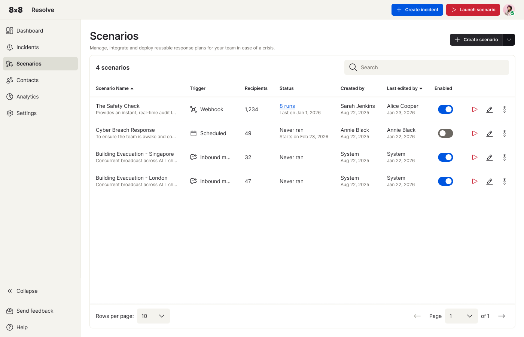Click Building Evacuation - Singapore name
524x337 pixels.
(x=135, y=154)
